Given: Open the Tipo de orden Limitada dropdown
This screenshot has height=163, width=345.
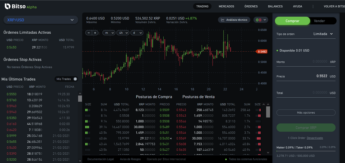Looking at the screenshot, I should click(x=323, y=34).
